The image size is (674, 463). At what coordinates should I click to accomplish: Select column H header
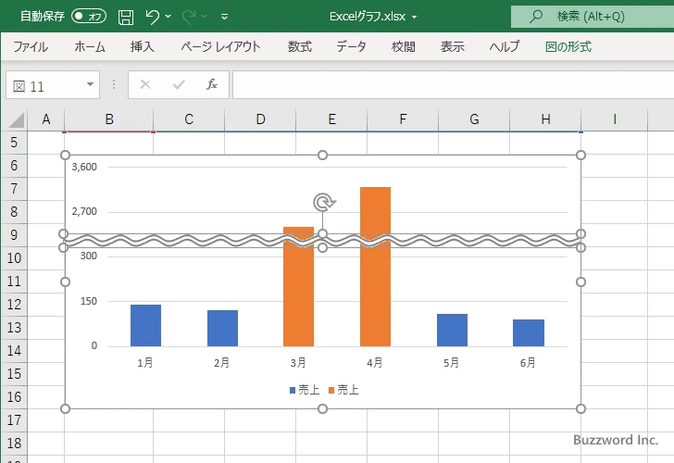(545, 119)
